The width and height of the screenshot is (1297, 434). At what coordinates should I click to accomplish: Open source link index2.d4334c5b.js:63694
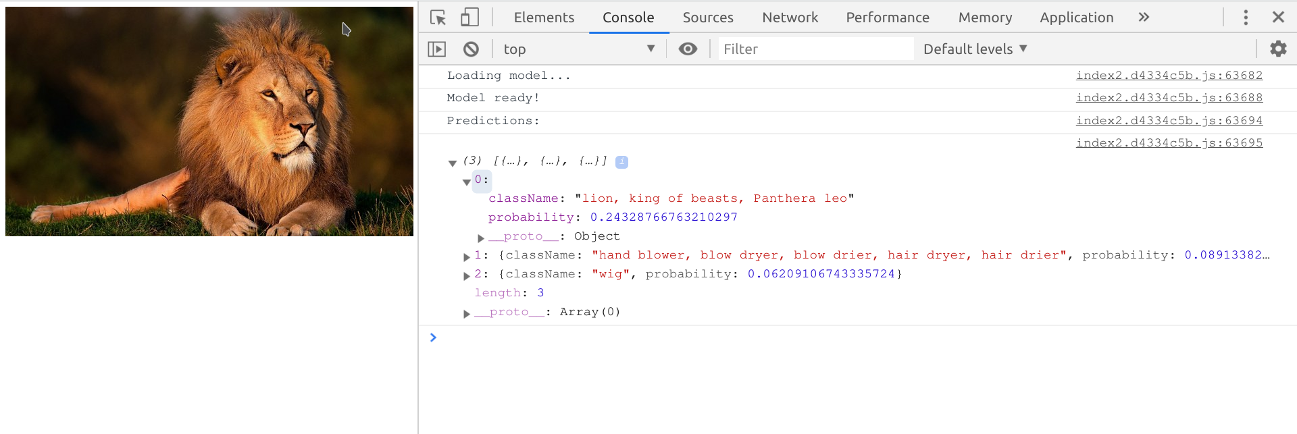point(1169,120)
